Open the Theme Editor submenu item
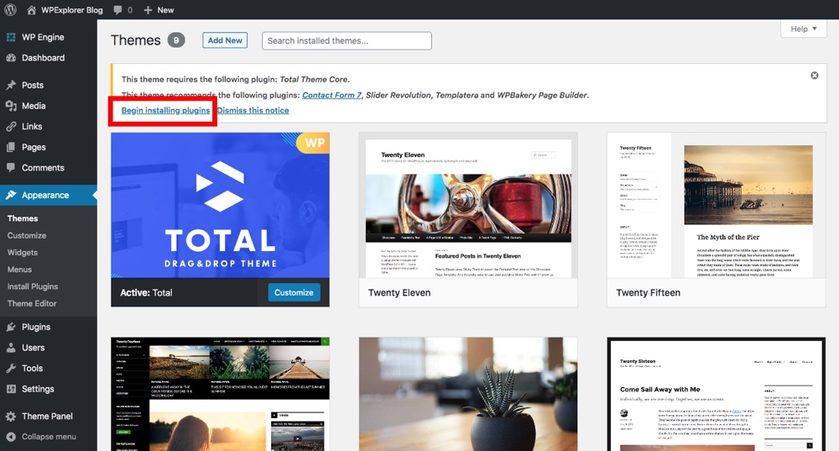 click(x=32, y=303)
